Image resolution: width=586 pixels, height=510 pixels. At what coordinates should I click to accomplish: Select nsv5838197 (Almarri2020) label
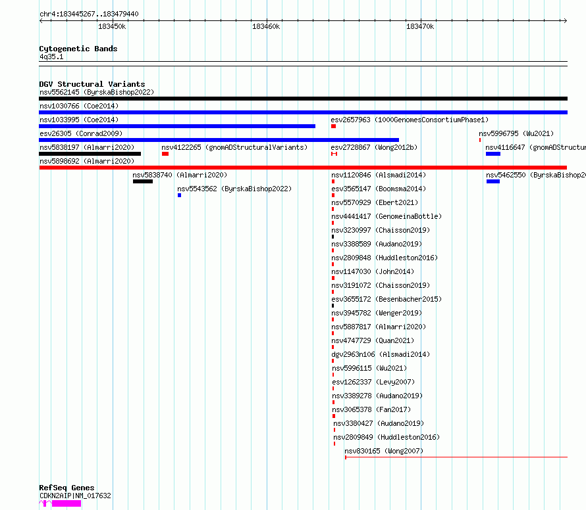[x=87, y=147]
